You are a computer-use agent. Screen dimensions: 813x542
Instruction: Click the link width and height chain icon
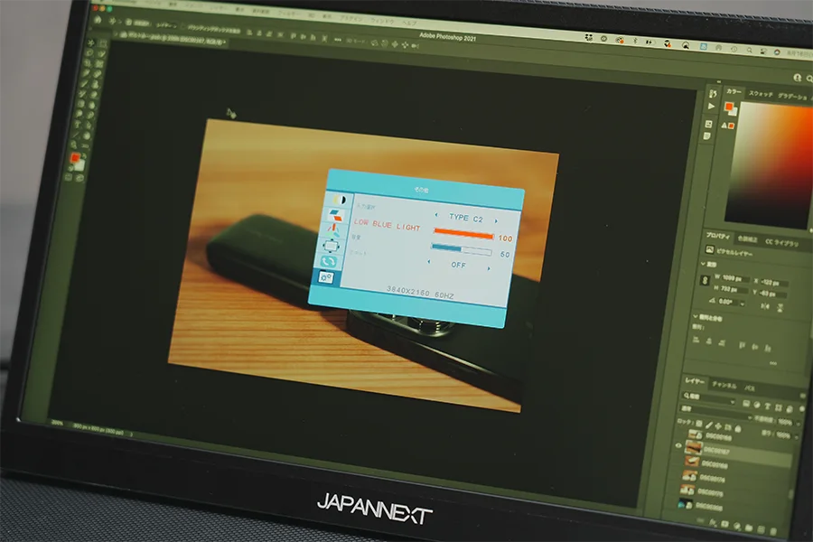click(x=705, y=281)
